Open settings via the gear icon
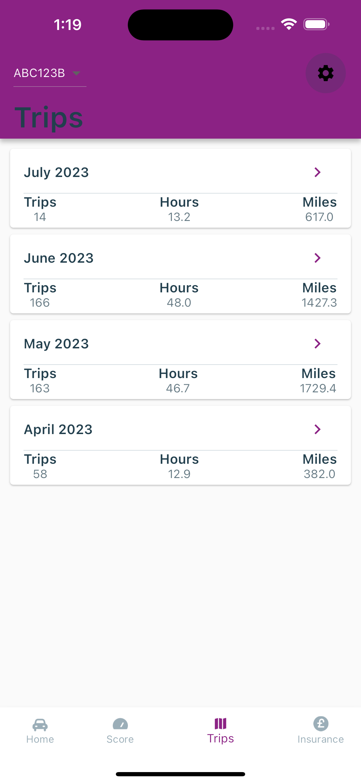This screenshot has width=361, height=783. click(325, 73)
